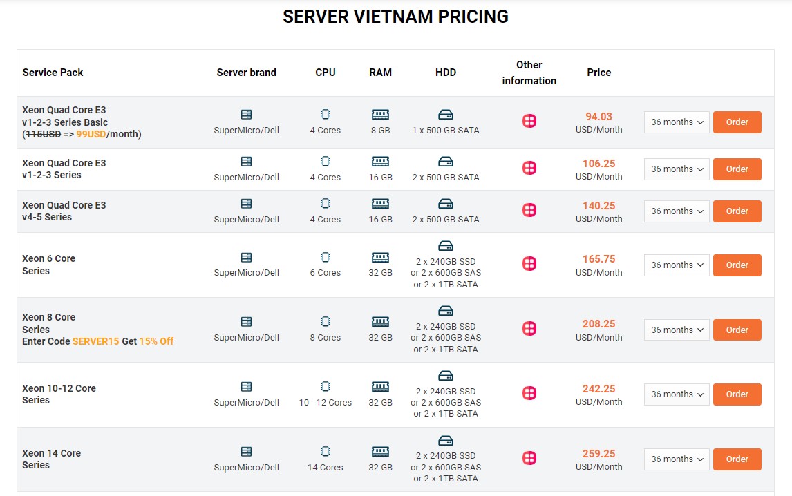The width and height of the screenshot is (792, 496).
Task: Click HDD icon in E3 Basic row
Action: [446, 115]
